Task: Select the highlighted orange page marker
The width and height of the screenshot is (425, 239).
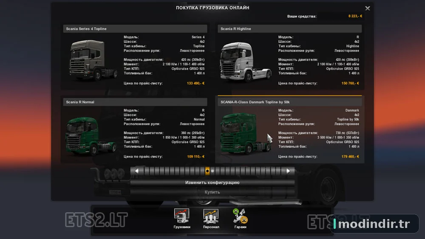Action: (207, 171)
